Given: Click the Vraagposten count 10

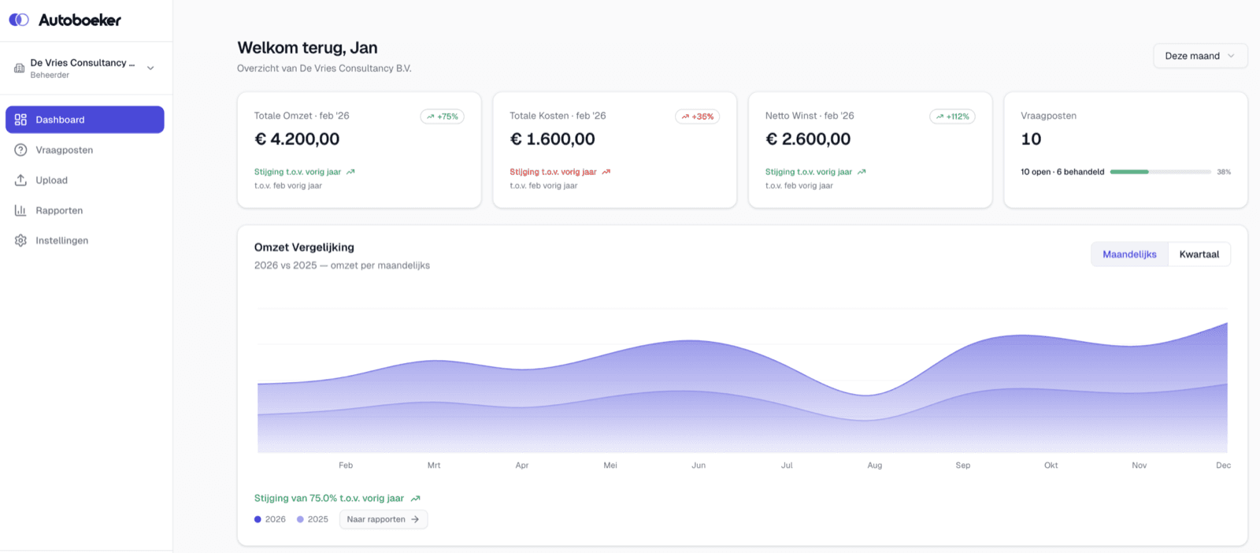Looking at the screenshot, I should 1031,139.
